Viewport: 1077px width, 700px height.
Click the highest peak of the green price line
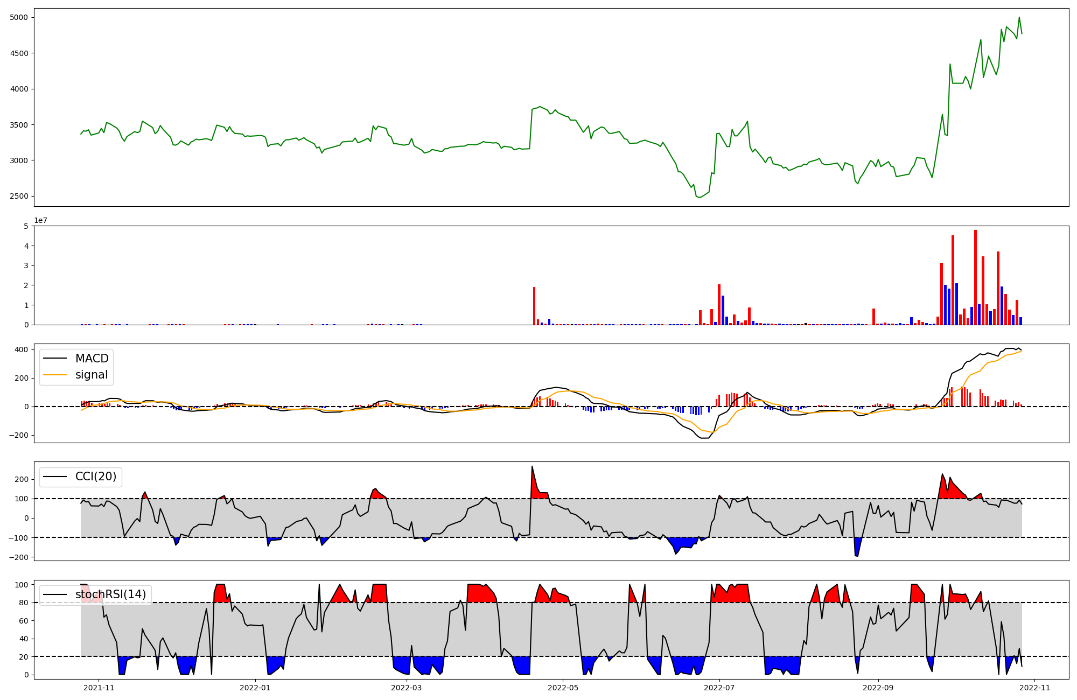1019,18
